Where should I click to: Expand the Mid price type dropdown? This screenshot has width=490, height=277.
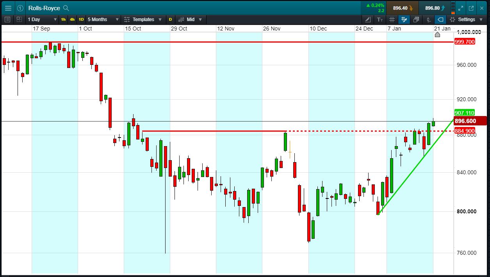pos(200,20)
